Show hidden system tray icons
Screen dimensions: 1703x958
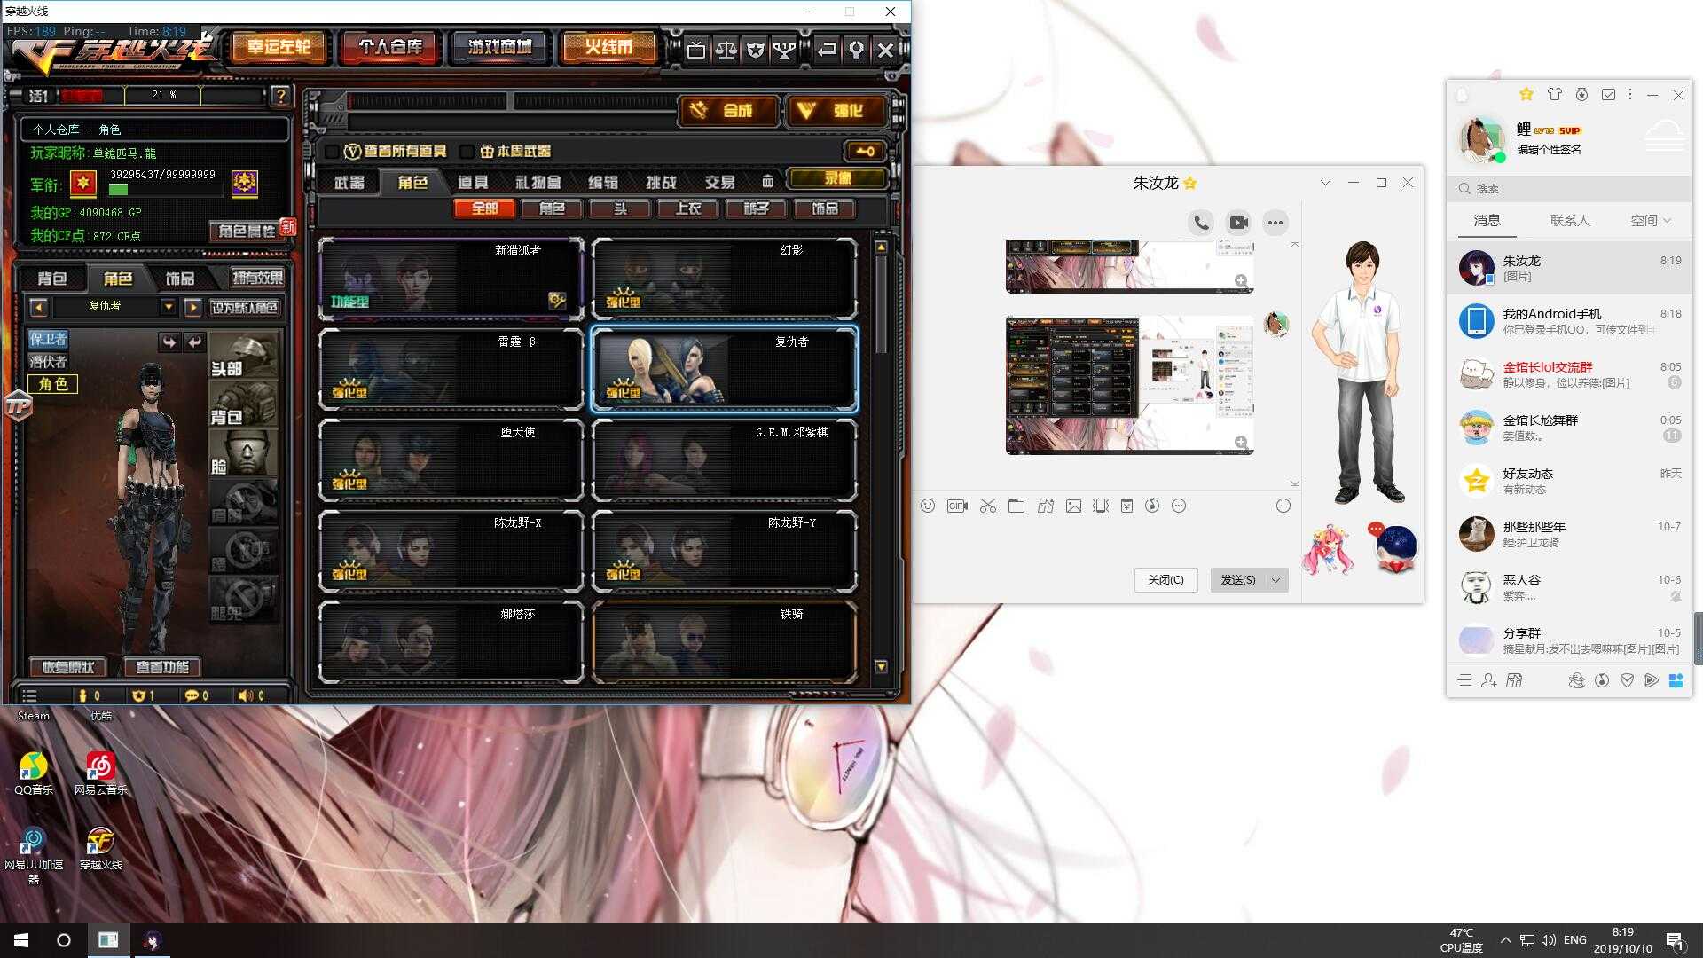[1505, 940]
